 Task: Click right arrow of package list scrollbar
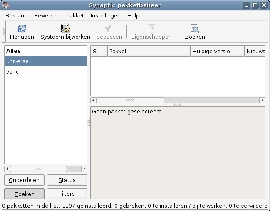click(262, 100)
